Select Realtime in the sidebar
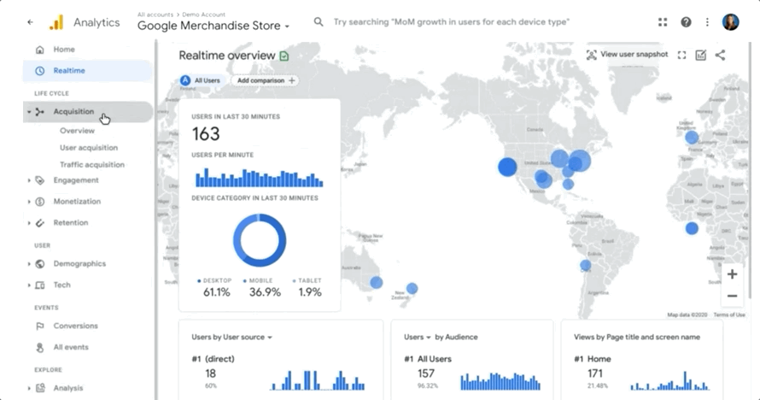The width and height of the screenshot is (760, 400). 88,71
